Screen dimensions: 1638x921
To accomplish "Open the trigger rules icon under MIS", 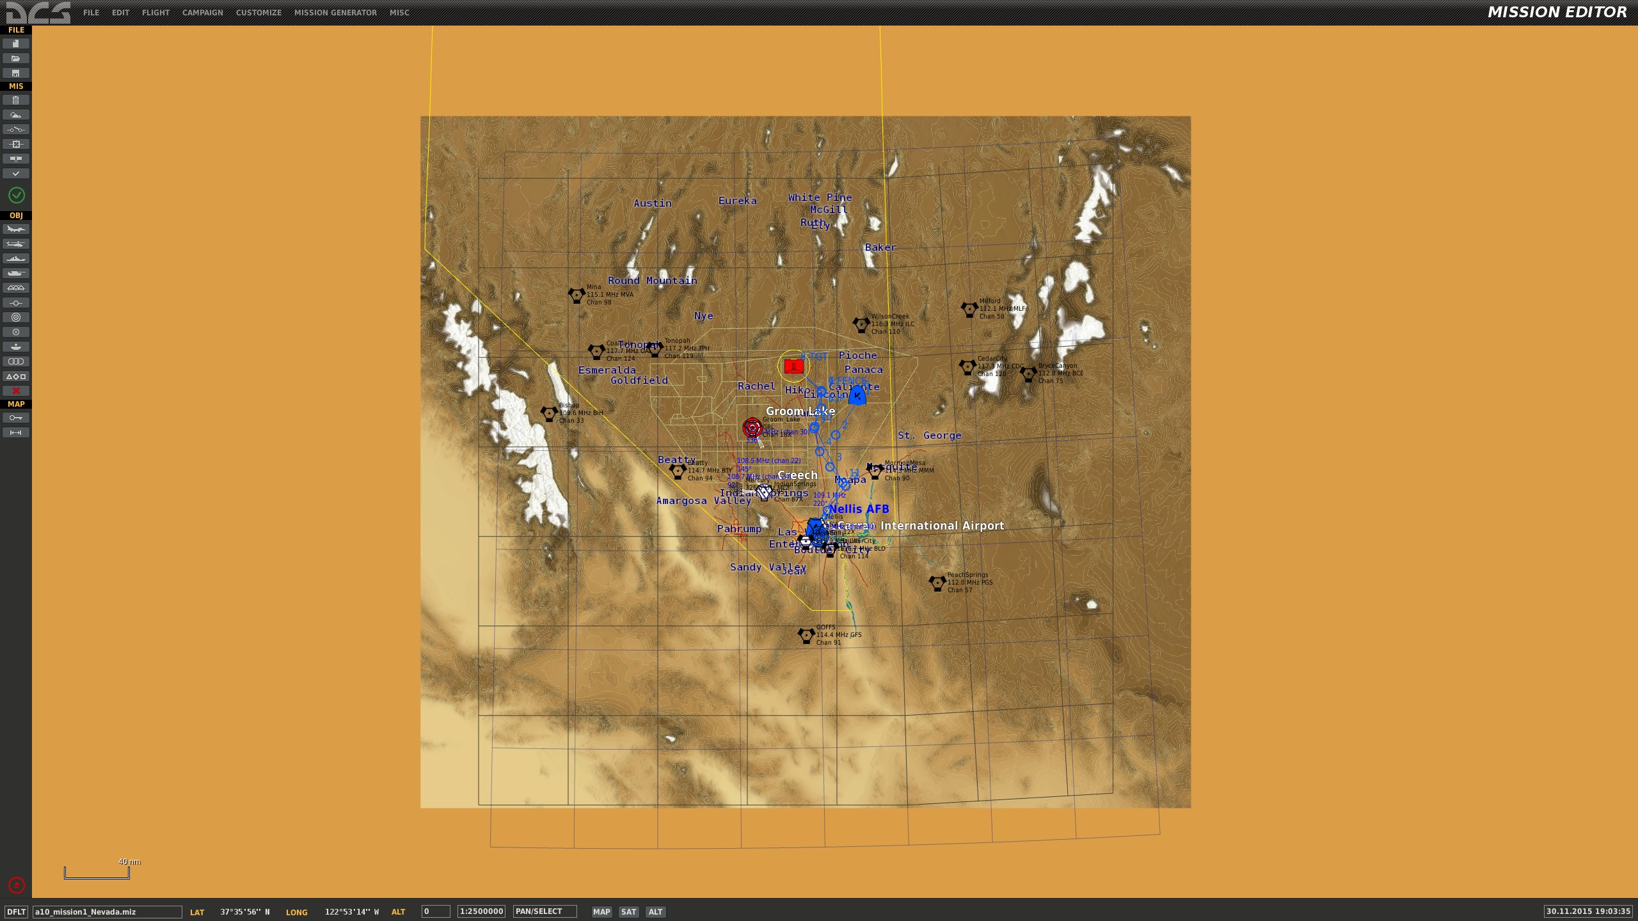I will (x=16, y=129).
